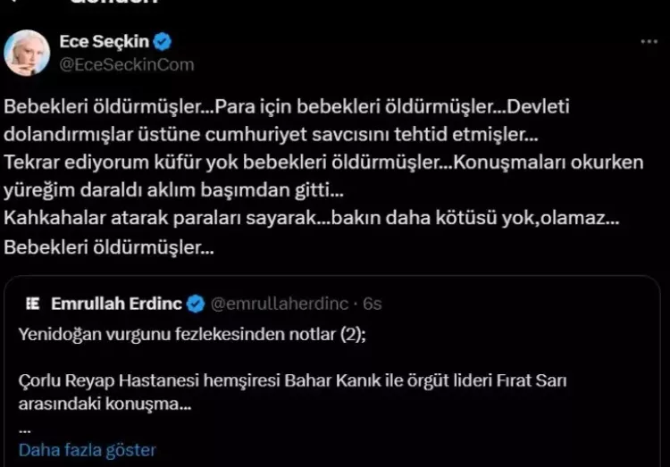Open the three-dot more options menu

coord(649,41)
